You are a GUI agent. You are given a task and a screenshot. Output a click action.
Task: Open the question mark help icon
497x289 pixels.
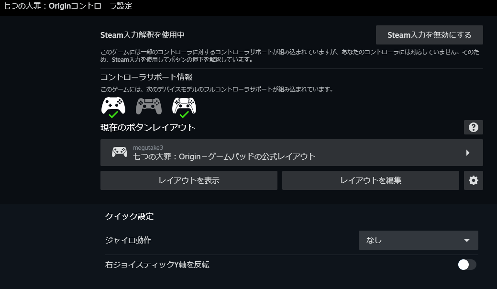tap(473, 127)
